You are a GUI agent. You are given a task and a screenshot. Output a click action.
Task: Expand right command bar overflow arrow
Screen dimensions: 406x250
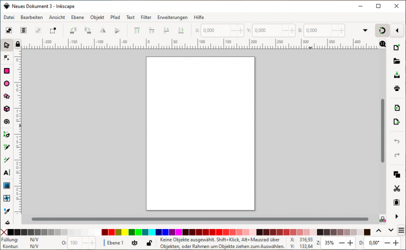pyautogui.click(x=396, y=216)
